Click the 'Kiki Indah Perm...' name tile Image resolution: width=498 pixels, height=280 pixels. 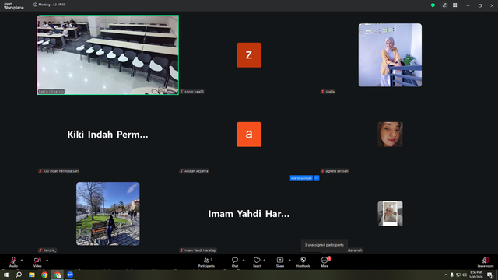coord(107,135)
